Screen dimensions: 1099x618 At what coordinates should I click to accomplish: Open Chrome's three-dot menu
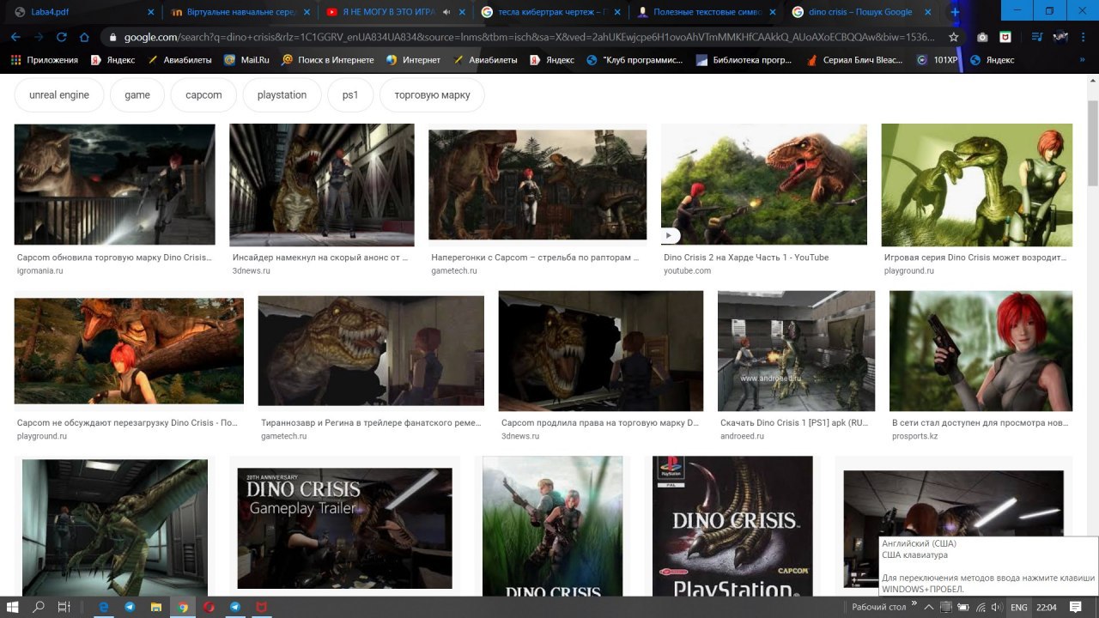click(x=1084, y=37)
